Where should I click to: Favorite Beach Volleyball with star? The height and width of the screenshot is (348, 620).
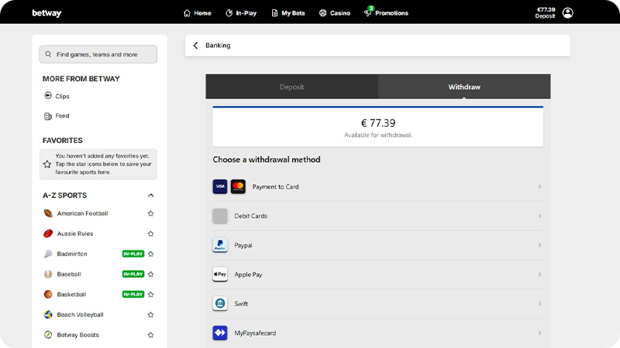(x=150, y=315)
